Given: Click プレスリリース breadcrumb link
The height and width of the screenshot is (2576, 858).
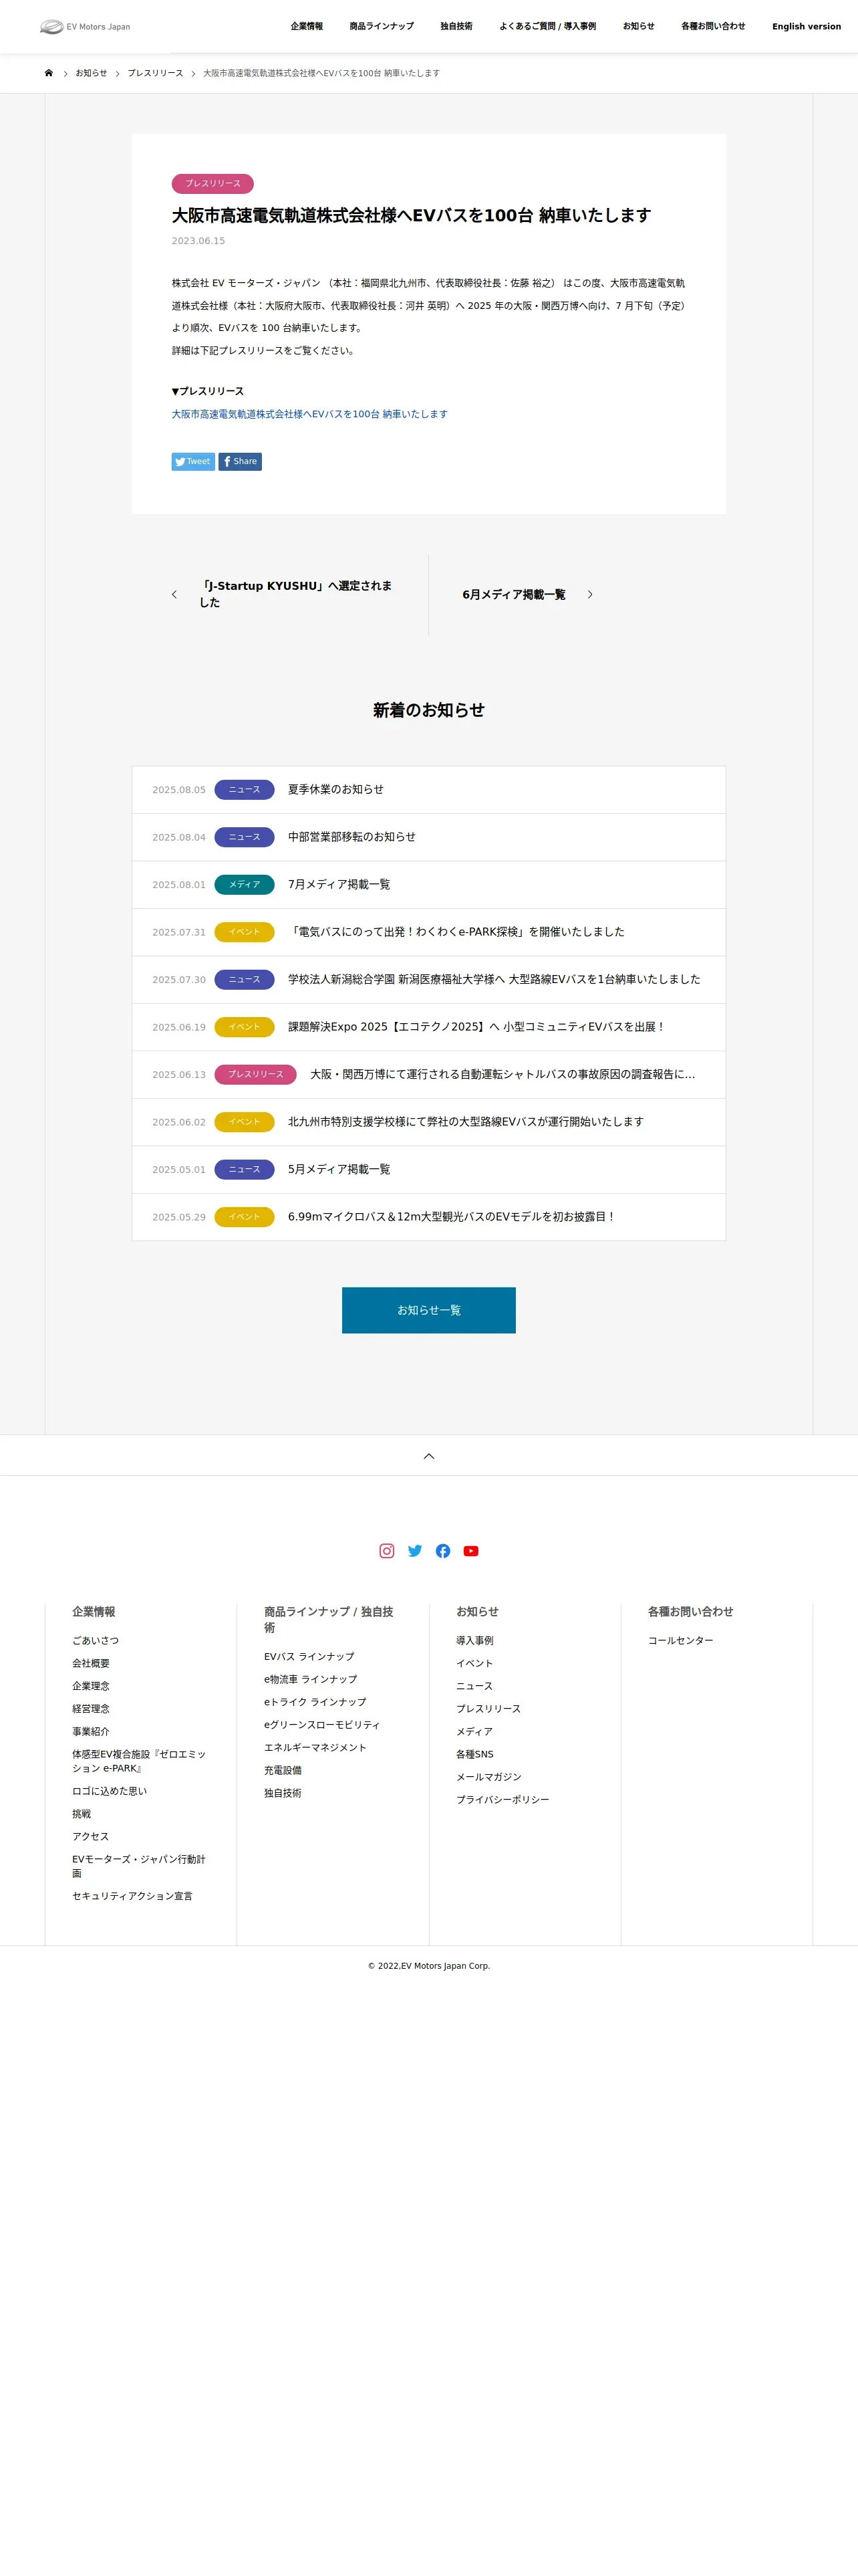Looking at the screenshot, I should [155, 73].
